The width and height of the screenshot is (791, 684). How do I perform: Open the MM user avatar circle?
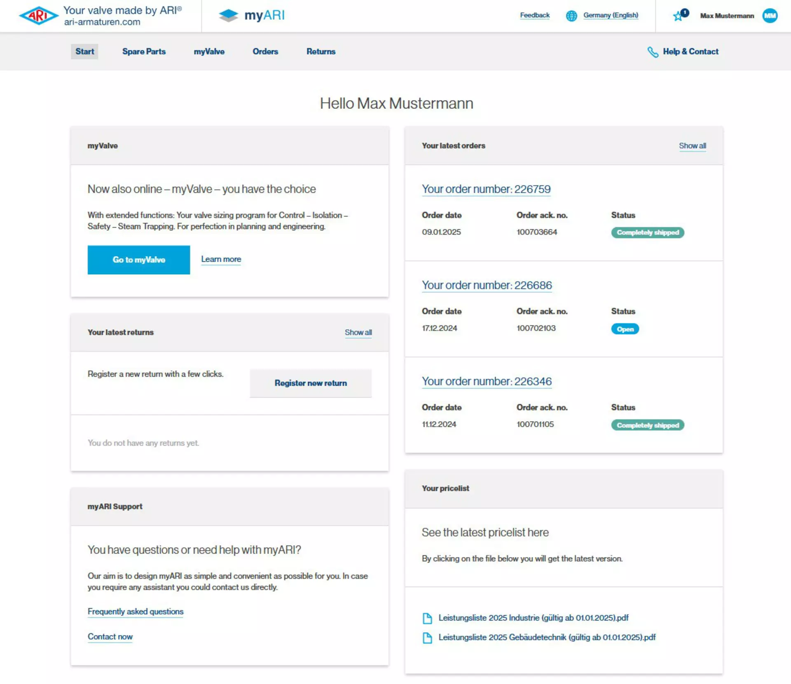click(770, 16)
